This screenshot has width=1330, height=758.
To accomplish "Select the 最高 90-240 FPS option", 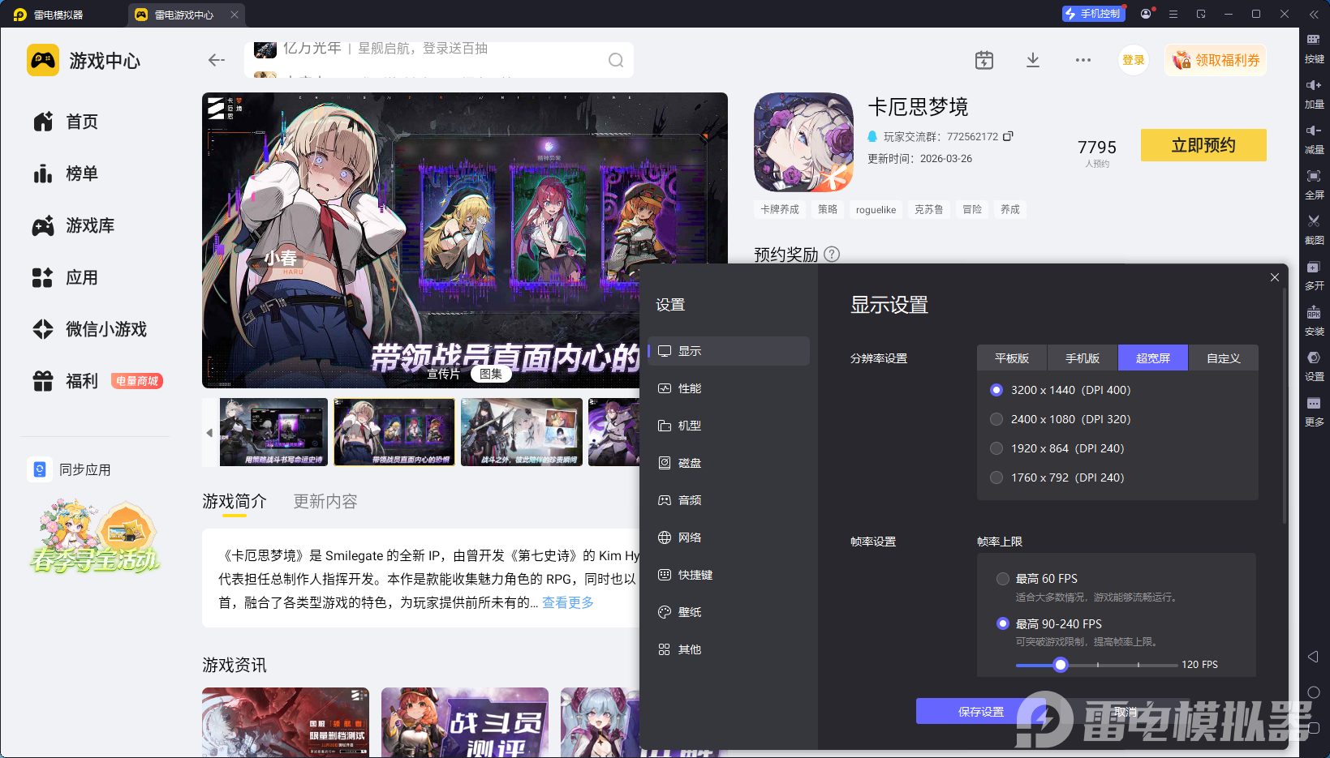I will (x=1050, y=623).
